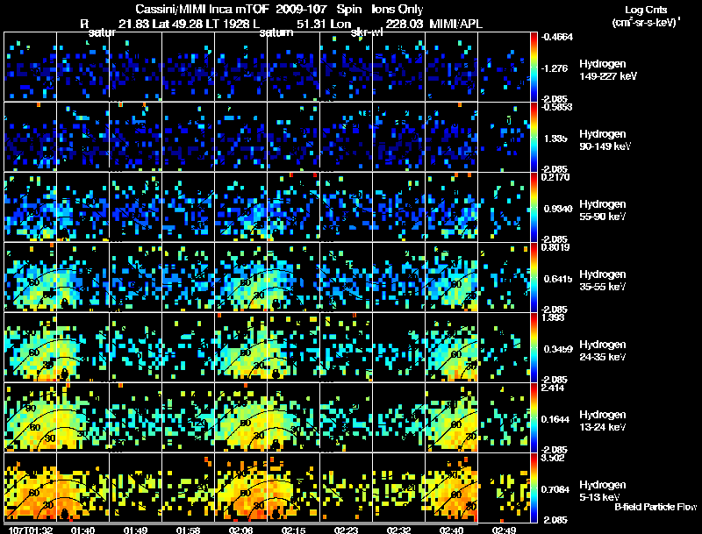Select the 'Hydrogen 55-90 keV' row label
Image resolution: width=702 pixels, height=534 pixels.
point(603,210)
